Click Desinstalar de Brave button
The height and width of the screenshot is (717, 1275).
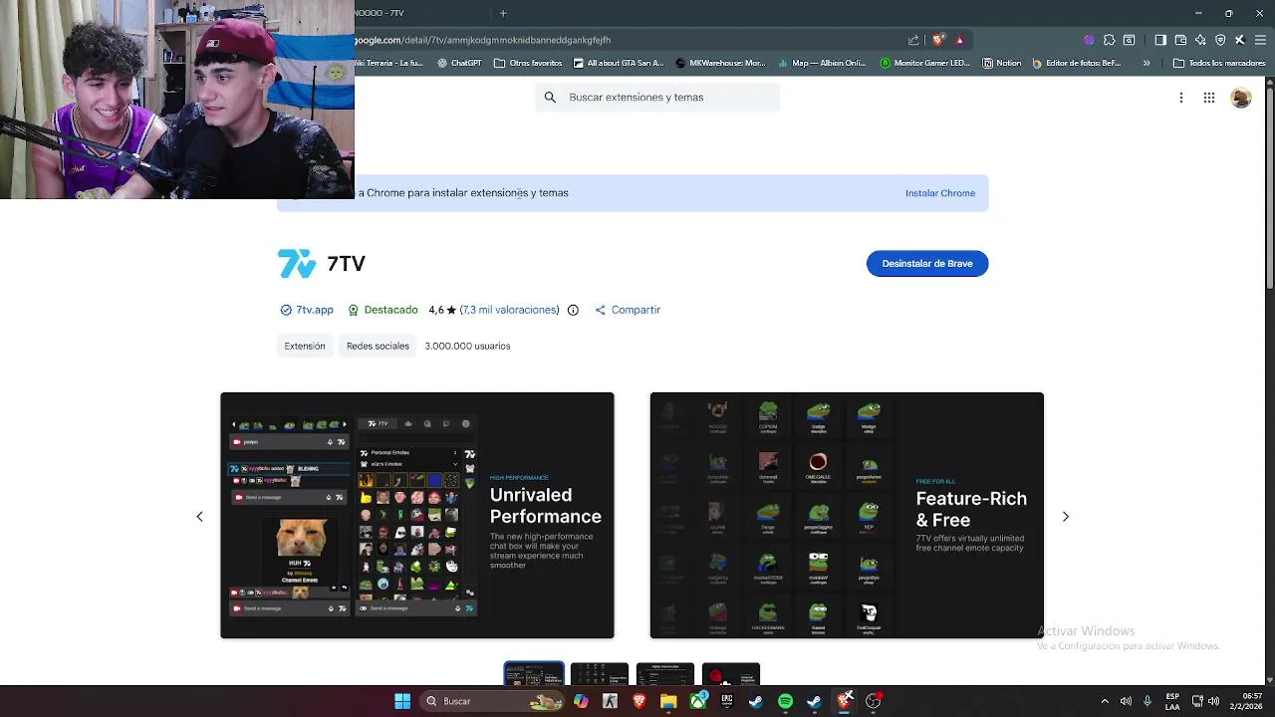pyautogui.click(x=927, y=264)
